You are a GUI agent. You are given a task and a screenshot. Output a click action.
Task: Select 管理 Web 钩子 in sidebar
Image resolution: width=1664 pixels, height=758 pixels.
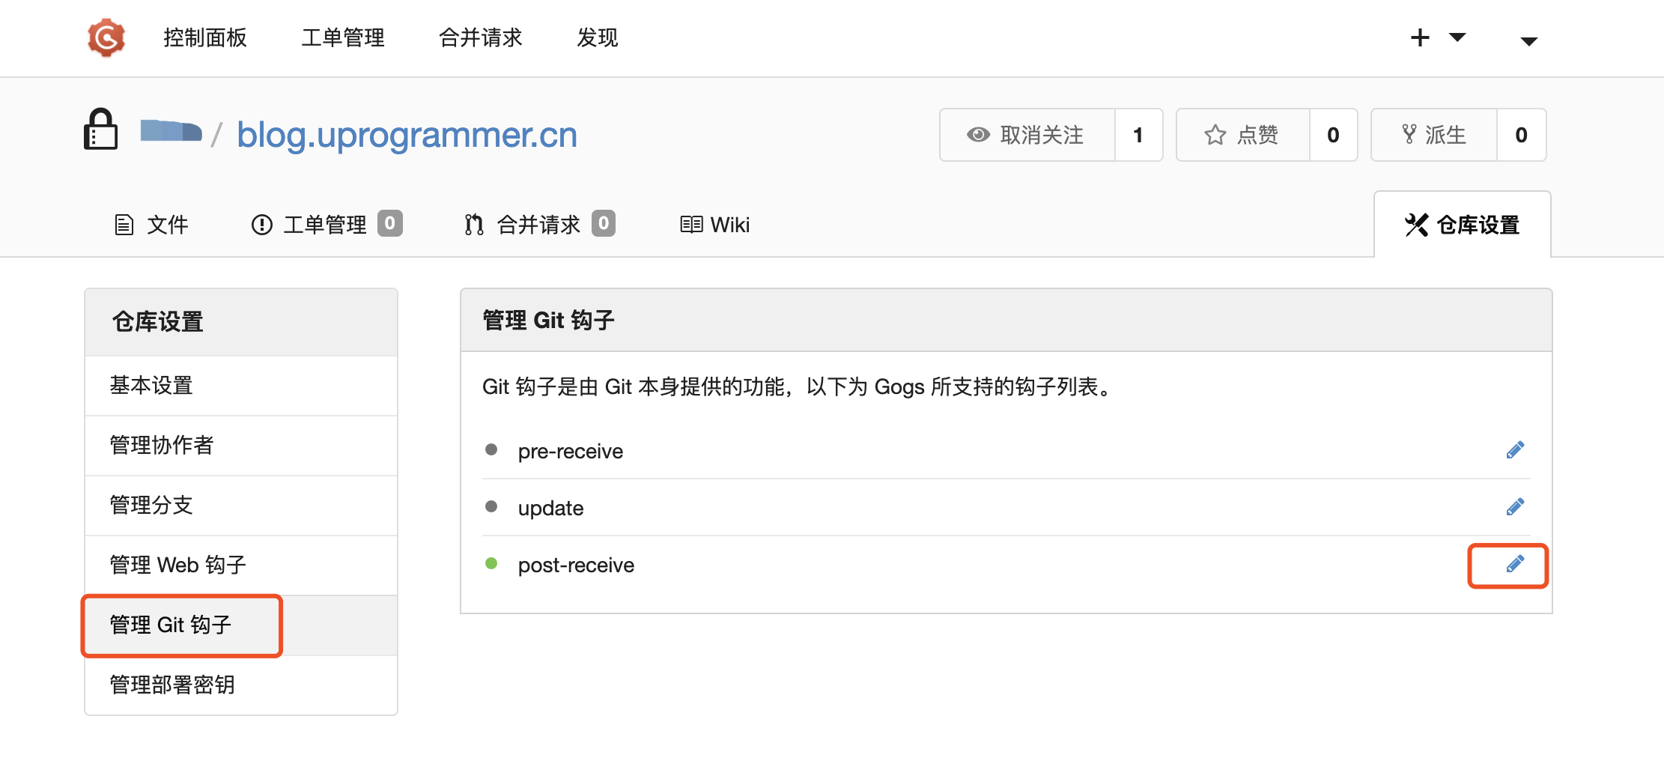178,565
